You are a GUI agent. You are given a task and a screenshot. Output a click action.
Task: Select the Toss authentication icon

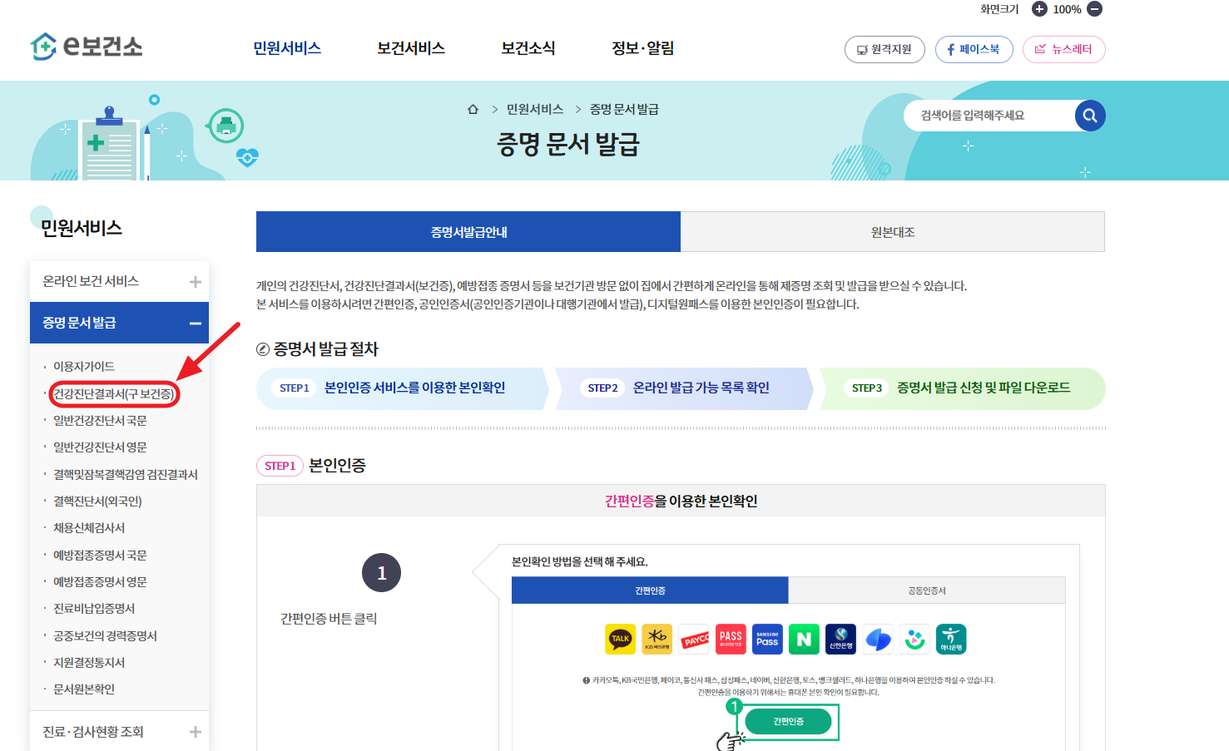point(877,639)
